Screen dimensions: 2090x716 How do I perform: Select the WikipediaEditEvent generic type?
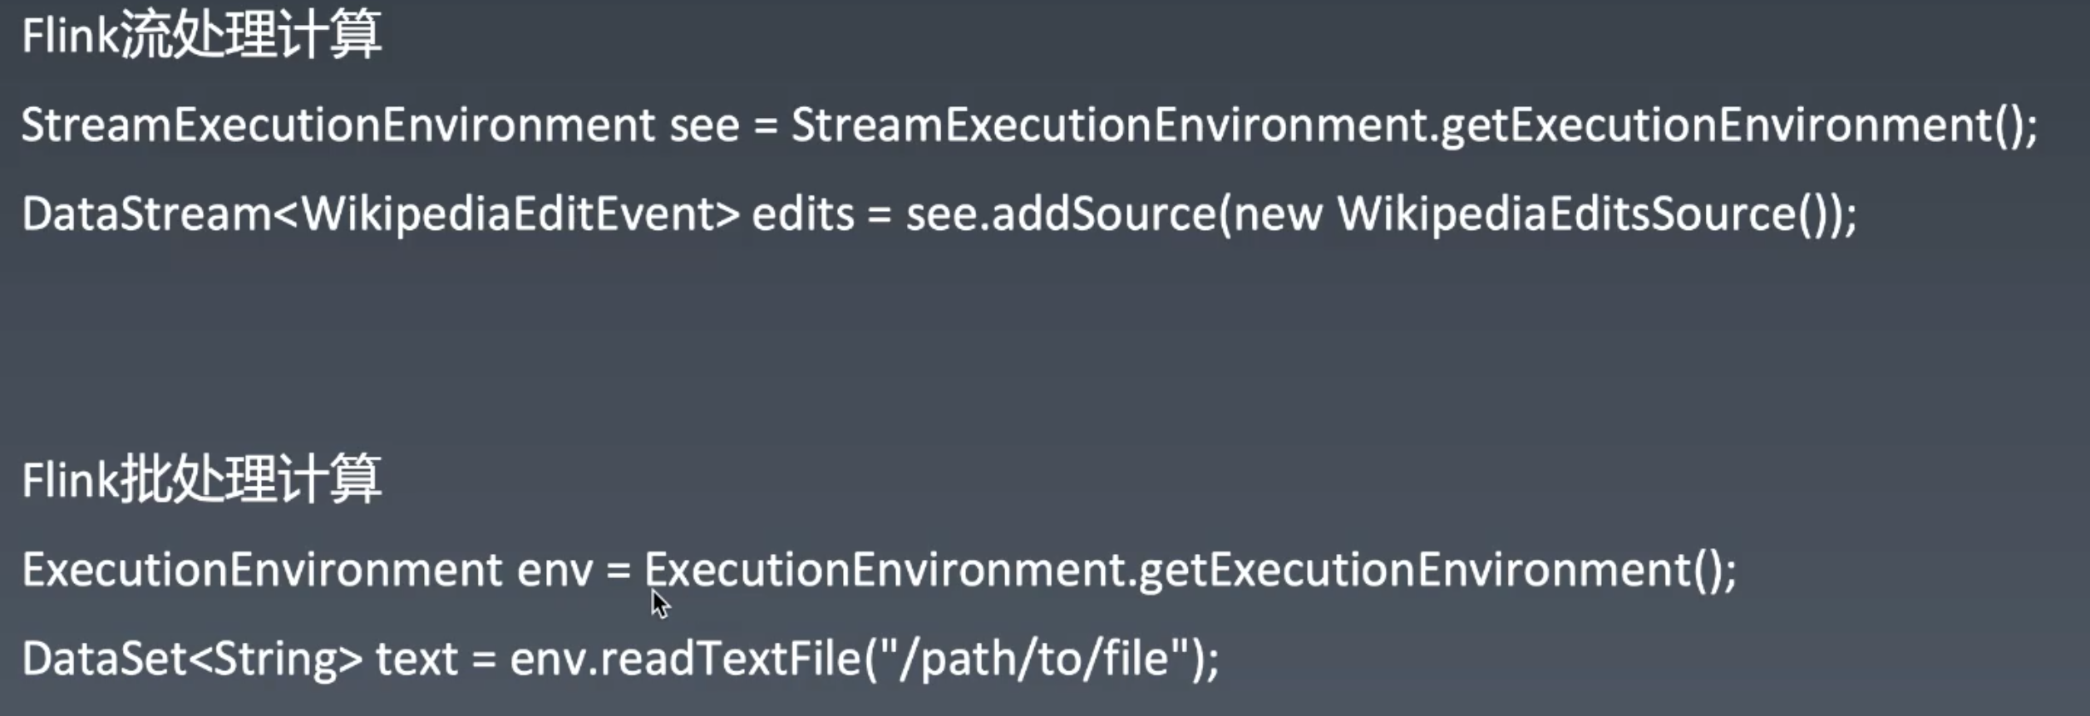pos(506,214)
